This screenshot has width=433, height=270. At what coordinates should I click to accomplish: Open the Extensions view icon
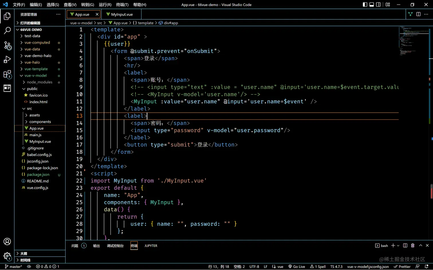pos(7,74)
